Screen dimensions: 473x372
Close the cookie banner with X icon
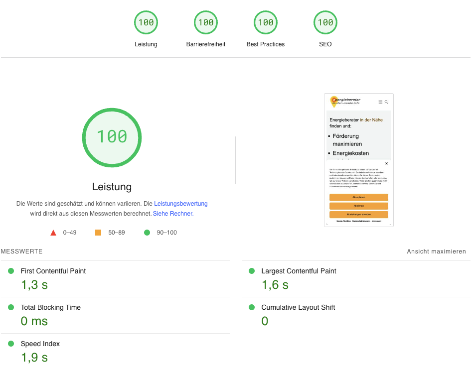[x=386, y=163]
